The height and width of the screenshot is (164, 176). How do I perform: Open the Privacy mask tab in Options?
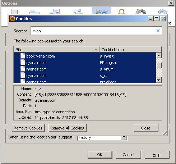tap(102, 11)
